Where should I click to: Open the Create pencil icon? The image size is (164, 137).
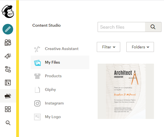[x=8, y=29]
